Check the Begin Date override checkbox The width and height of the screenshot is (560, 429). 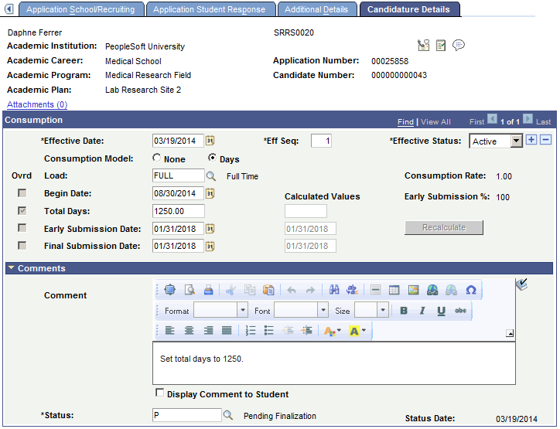[x=22, y=193]
